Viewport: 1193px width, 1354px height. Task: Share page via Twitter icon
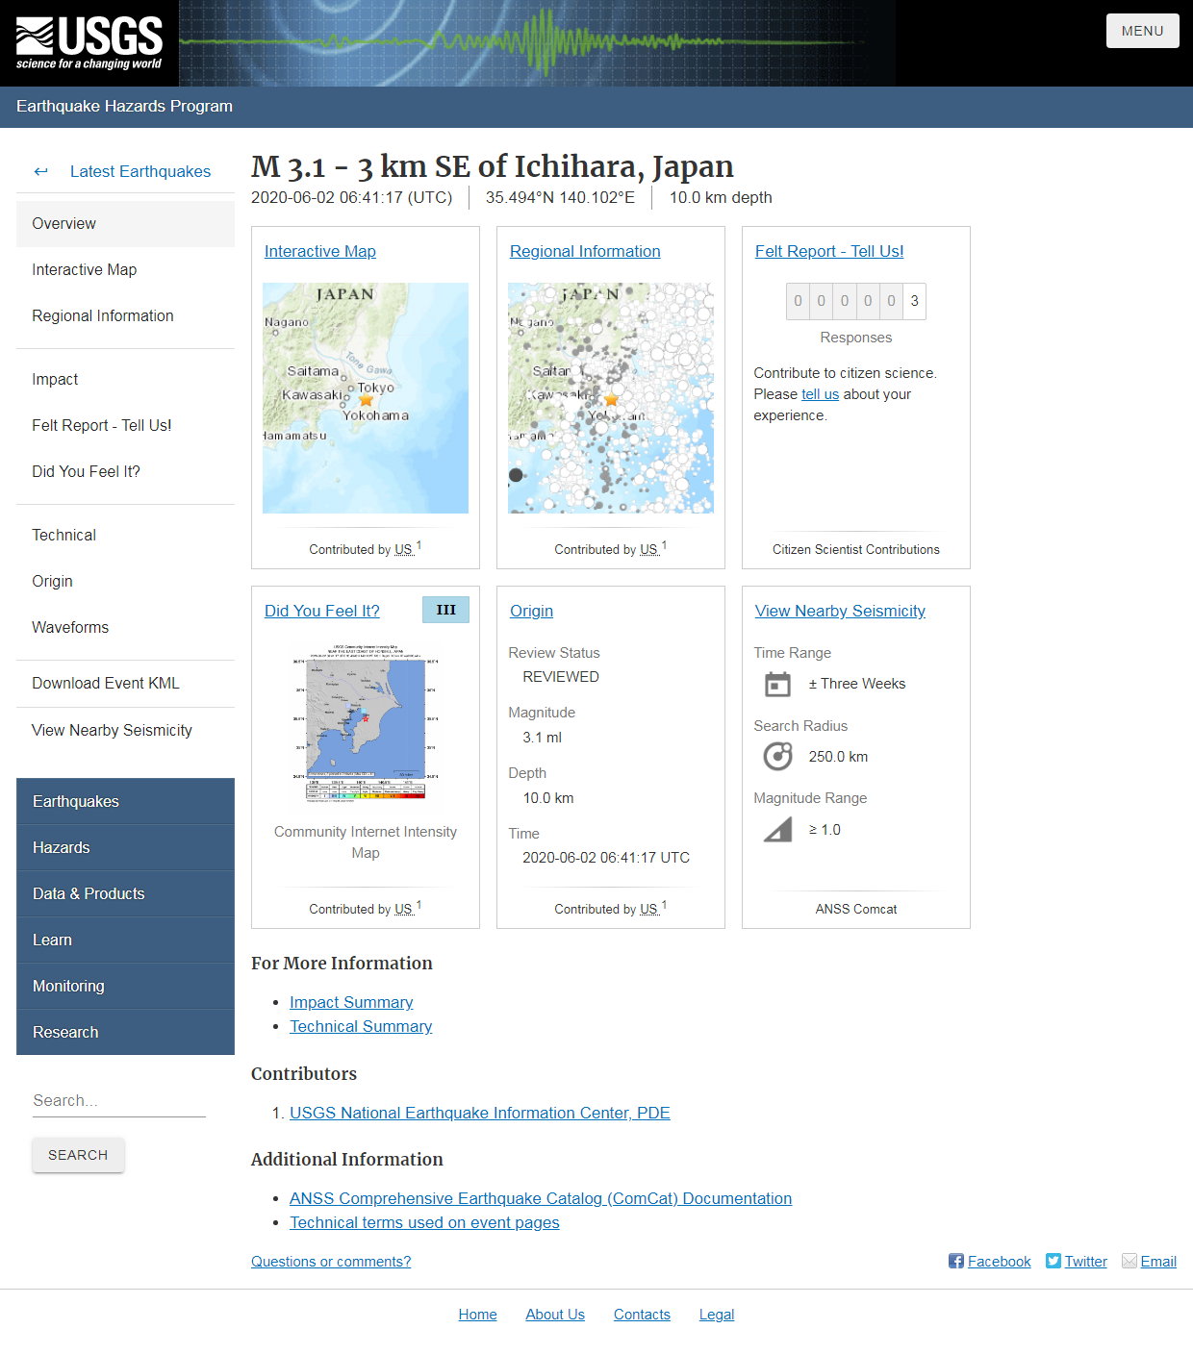pos(1053,1261)
